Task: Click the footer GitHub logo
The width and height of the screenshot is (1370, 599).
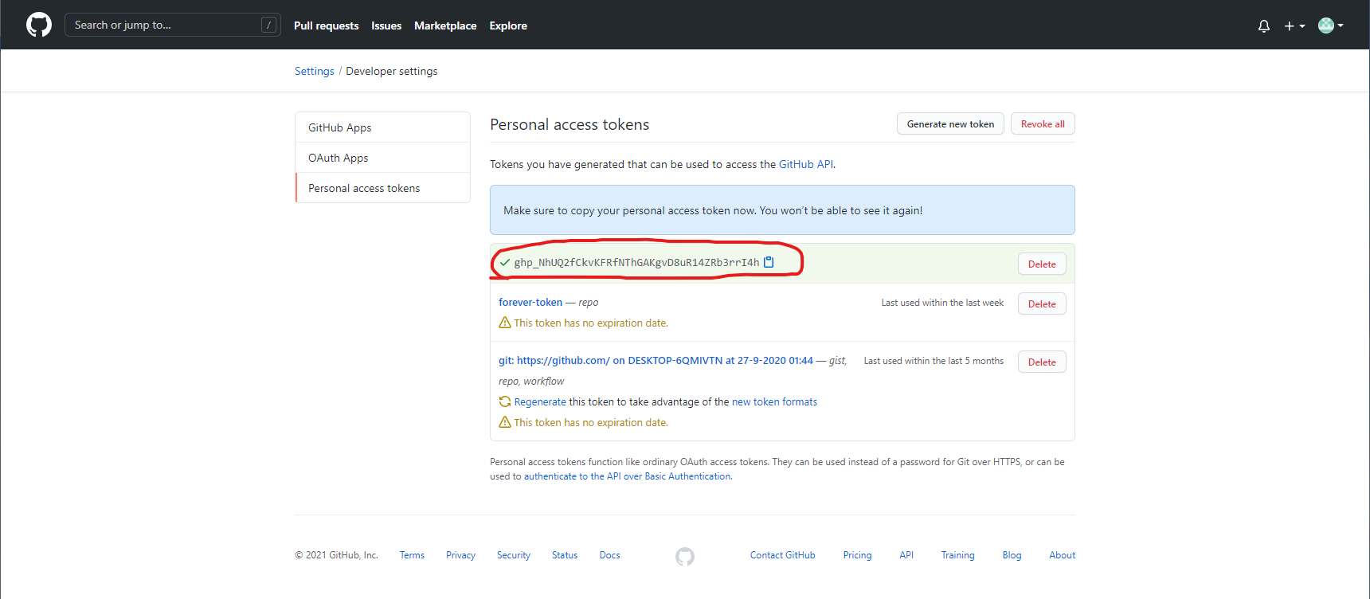Action: coord(685,556)
